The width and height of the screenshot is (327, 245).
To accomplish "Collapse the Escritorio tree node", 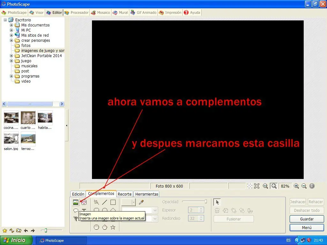I will pos(5,20).
